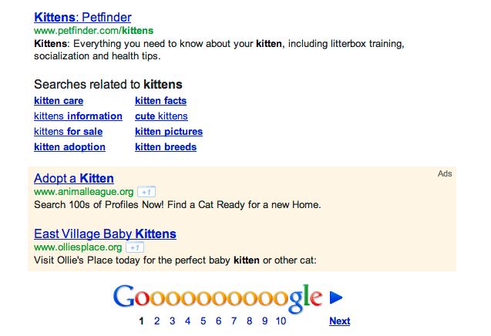Search related term kitten breeds

pyautogui.click(x=166, y=147)
